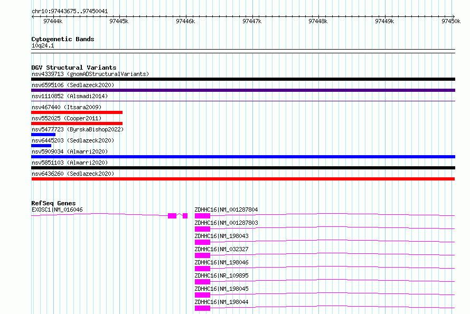Click the exon block of ZDHHC16 NR_109895
Viewport: 470px width, 314px height.
point(202,282)
